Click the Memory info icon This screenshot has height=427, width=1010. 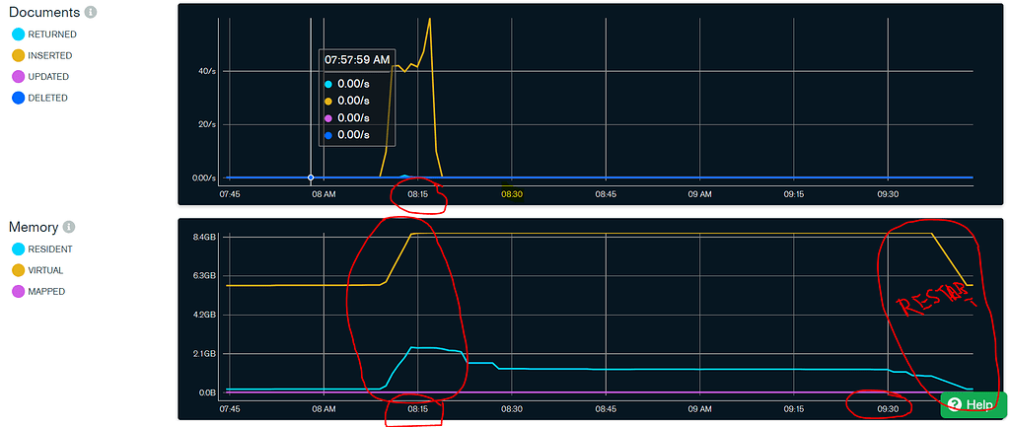[69, 227]
